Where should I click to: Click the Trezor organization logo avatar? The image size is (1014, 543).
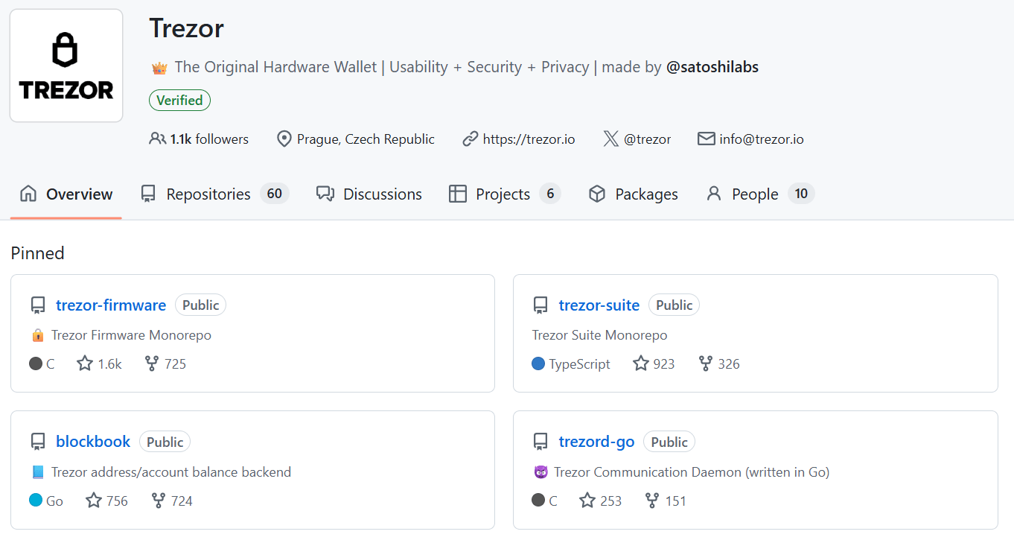pyautogui.click(x=66, y=66)
